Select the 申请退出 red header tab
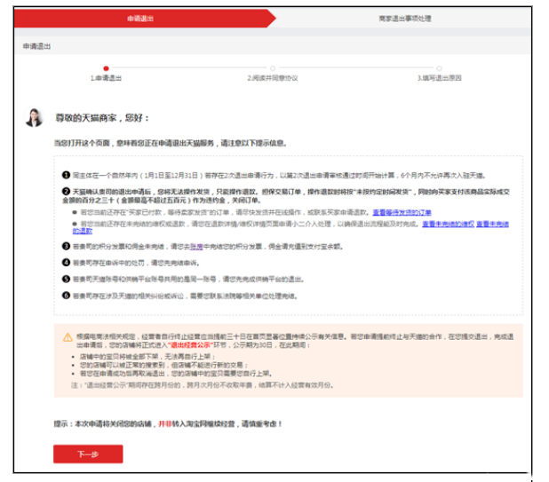Viewport: 549px width, 482px height. click(x=140, y=19)
